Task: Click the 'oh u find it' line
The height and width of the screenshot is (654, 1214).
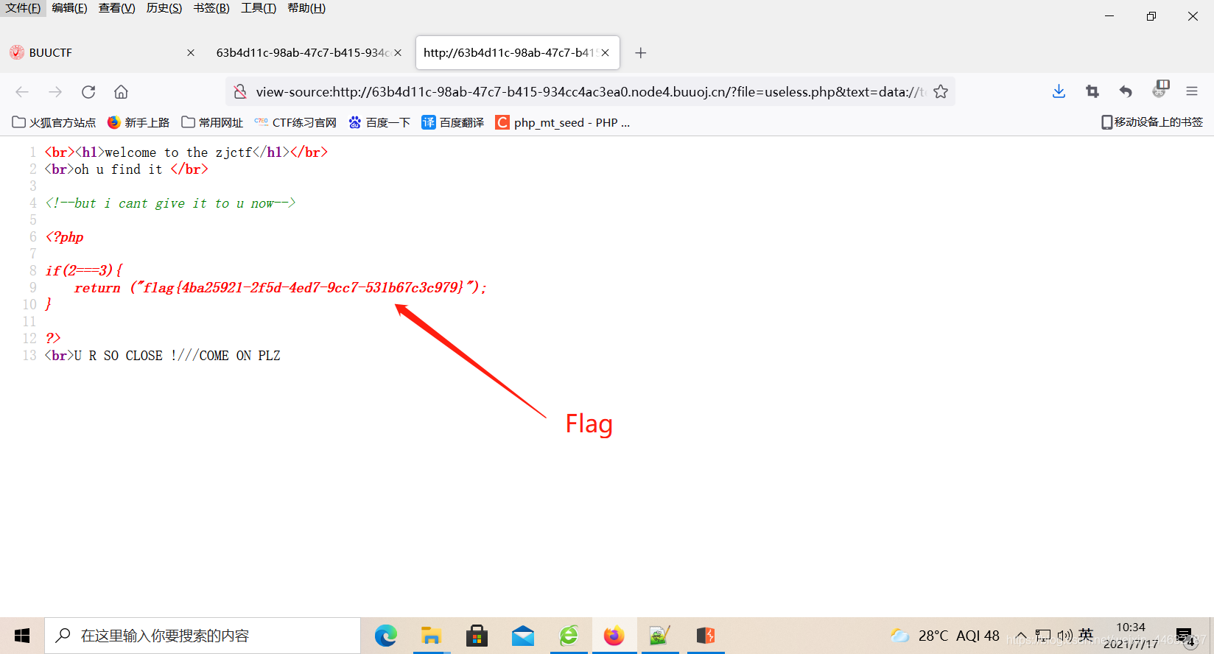Action: coord(126,169)
